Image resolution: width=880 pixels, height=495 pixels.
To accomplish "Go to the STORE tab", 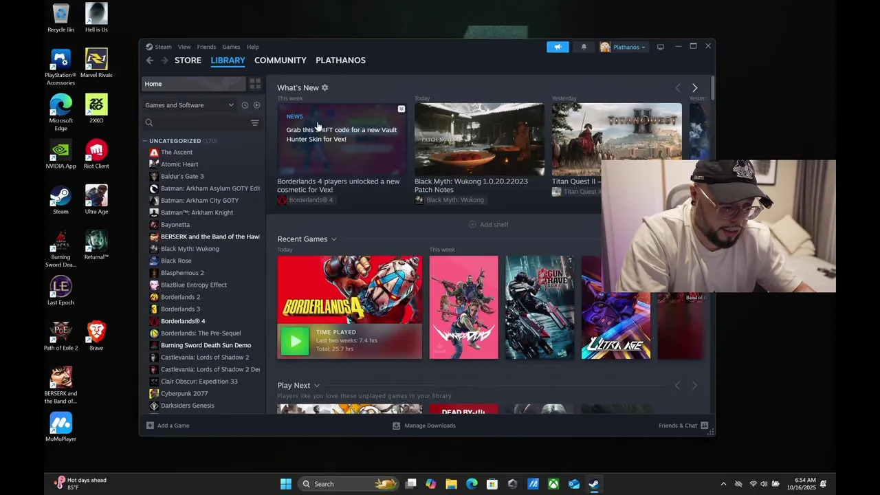I will (x=188, y=60).
